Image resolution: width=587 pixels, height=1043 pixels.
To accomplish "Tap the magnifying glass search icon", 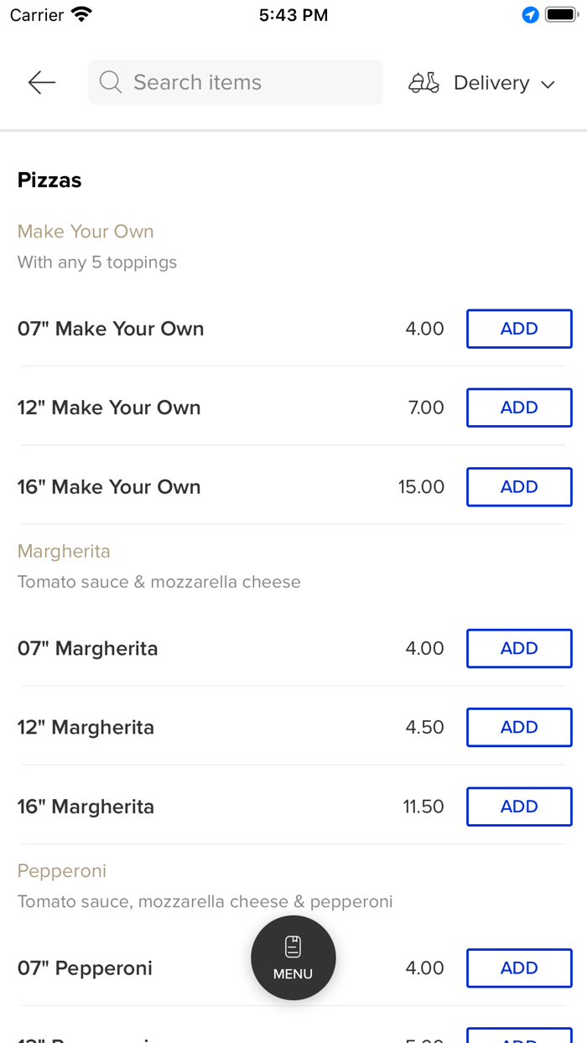I will pos(110,82).
